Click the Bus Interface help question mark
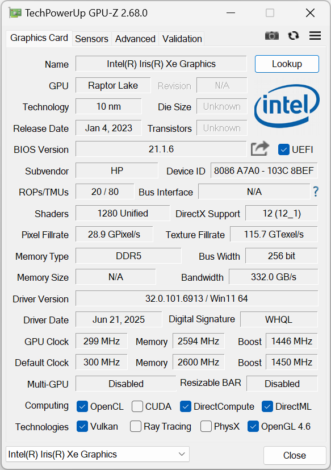This screenshot has height=470, width=331. coord(316,192)
